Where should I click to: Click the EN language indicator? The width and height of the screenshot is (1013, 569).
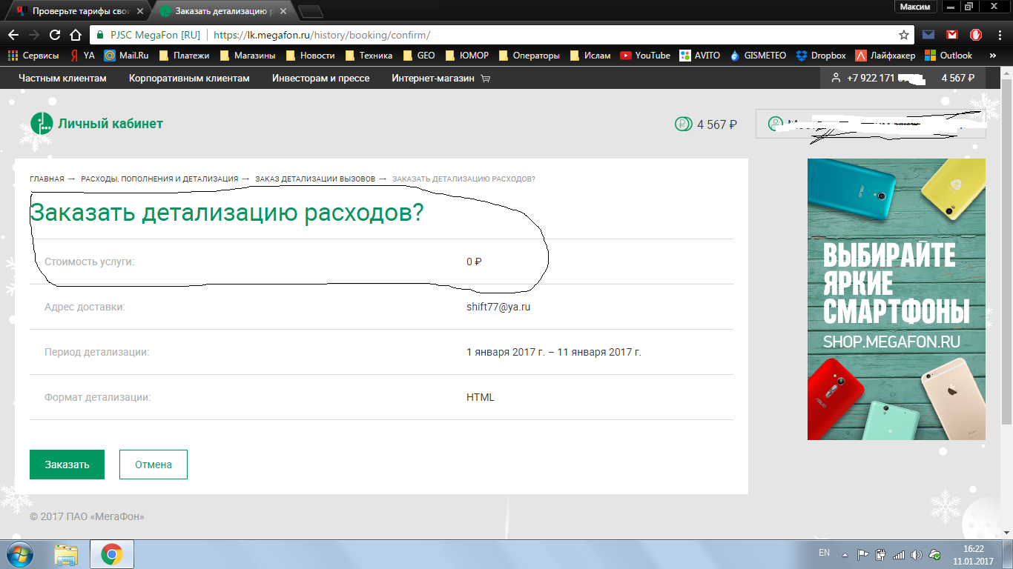[824, 553]
